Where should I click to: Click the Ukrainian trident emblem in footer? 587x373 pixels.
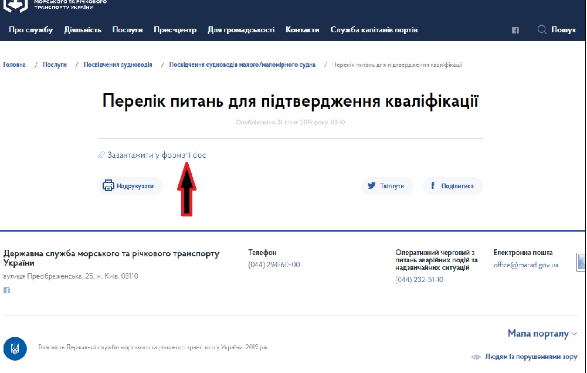coord(15,348)
